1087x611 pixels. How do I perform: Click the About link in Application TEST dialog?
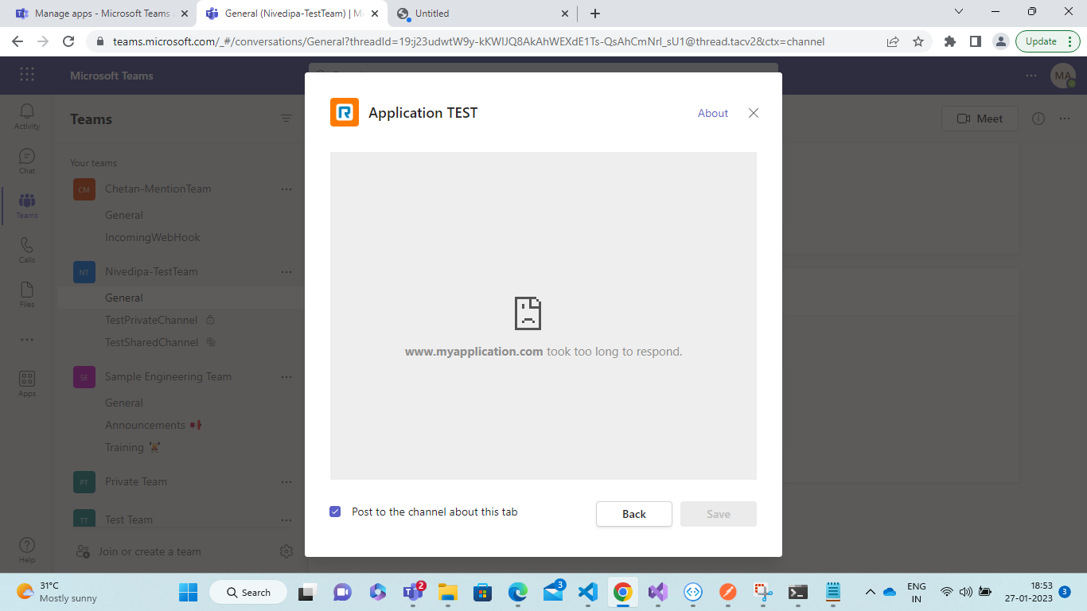point(712,113)
